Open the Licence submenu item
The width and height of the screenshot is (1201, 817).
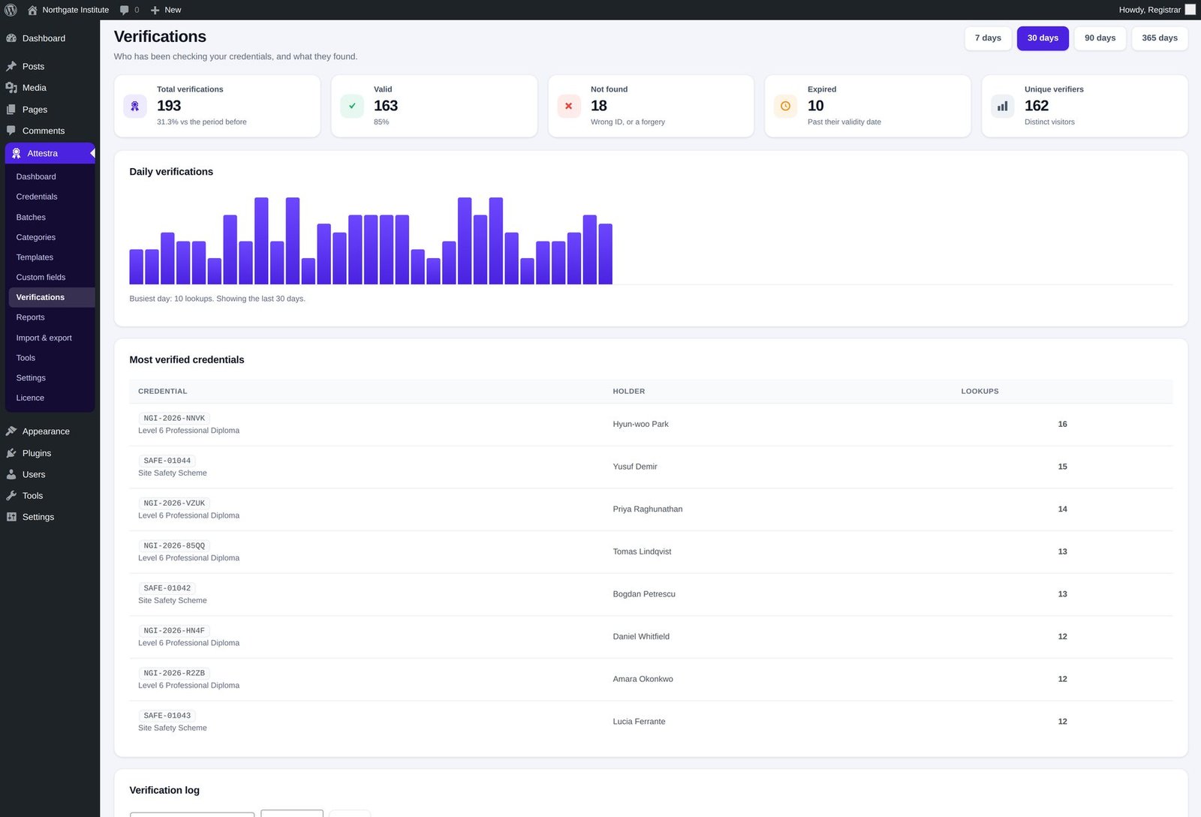(30, 398)
